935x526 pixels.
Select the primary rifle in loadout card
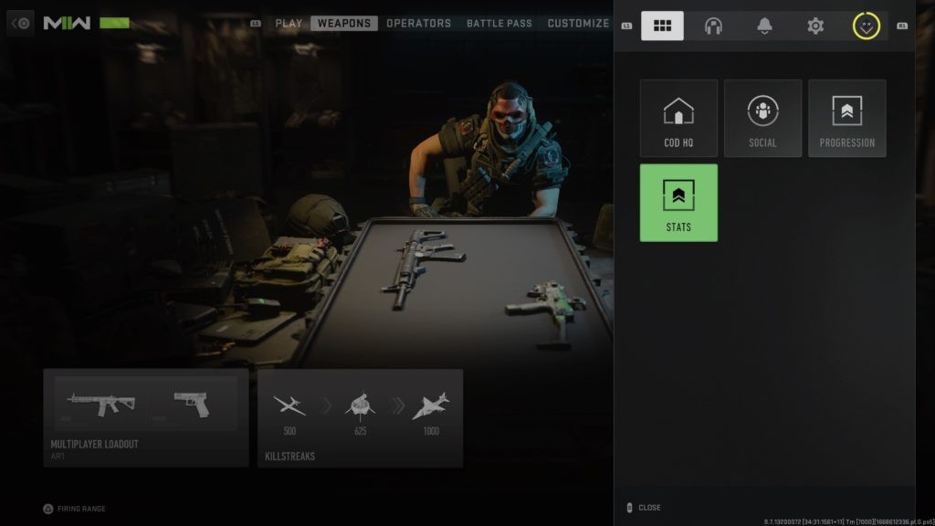point(100,404)
